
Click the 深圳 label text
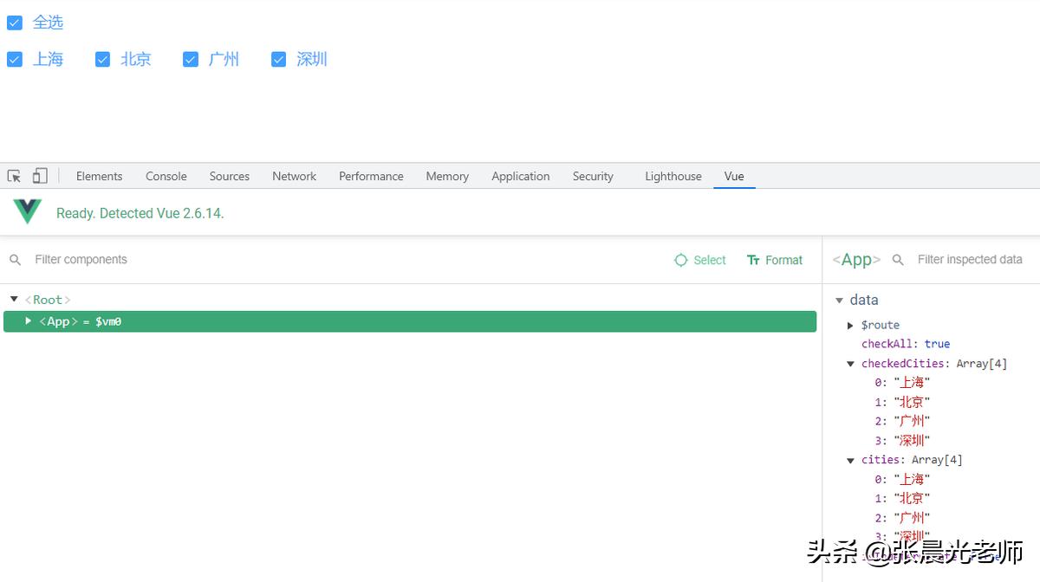point(312,59)
